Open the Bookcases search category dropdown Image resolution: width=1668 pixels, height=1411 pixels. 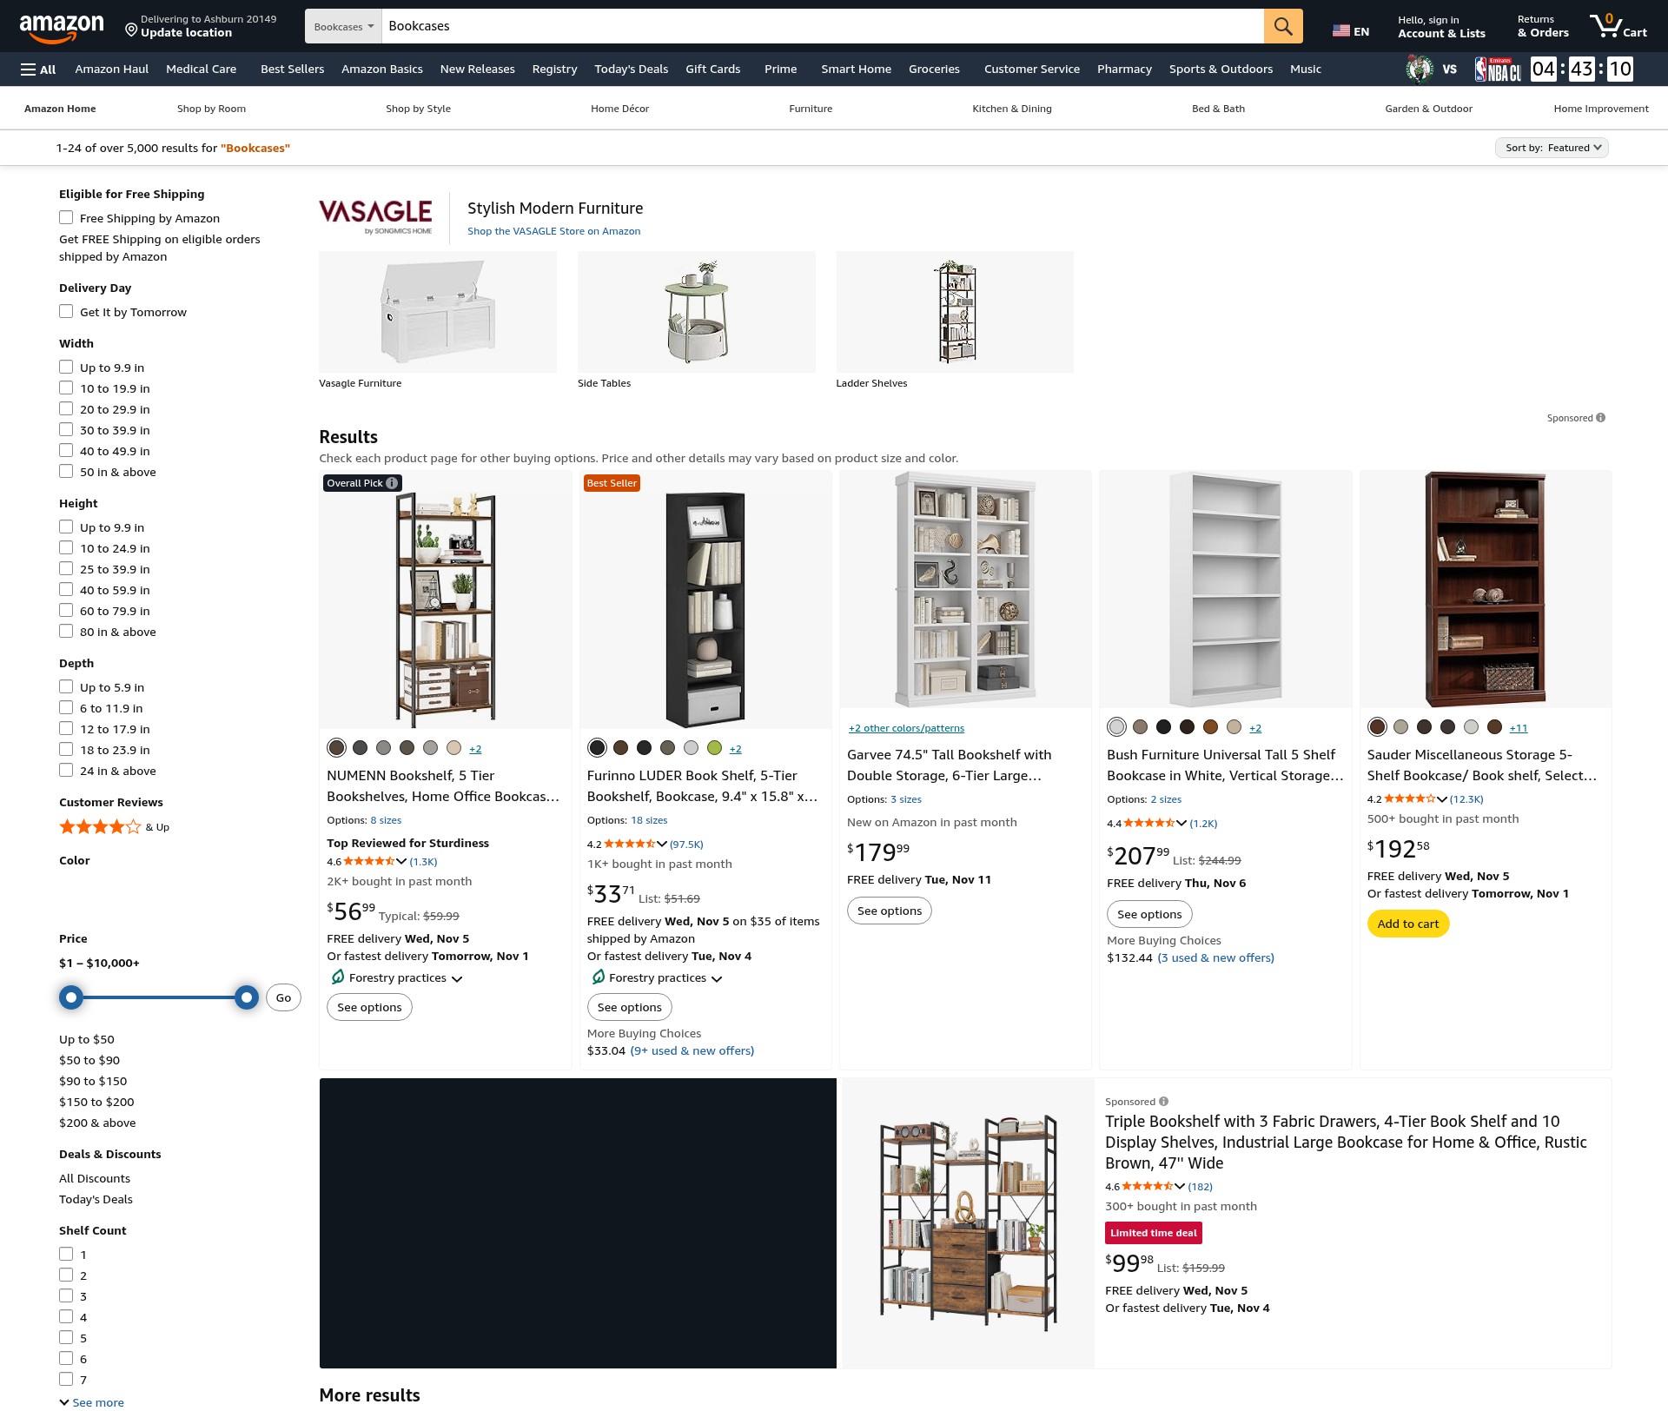point(343,26)
